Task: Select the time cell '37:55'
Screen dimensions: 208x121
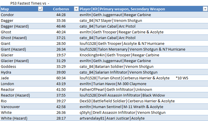Action: click(x=61, y=95)
